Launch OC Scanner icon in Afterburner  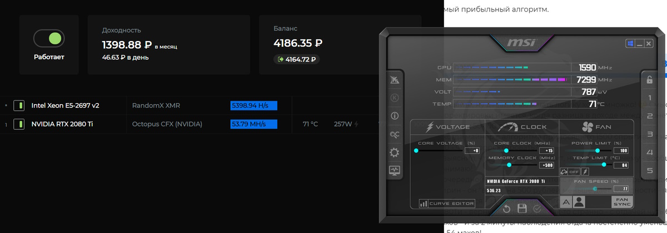click(x=395, y=134)
